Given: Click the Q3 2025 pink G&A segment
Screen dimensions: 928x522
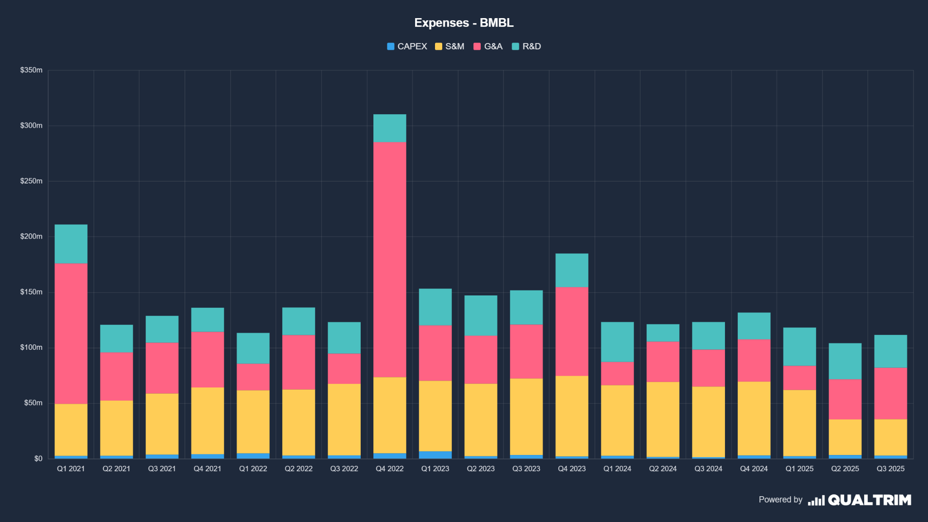Looking at the screenshot, I should [x=890, y=393].
